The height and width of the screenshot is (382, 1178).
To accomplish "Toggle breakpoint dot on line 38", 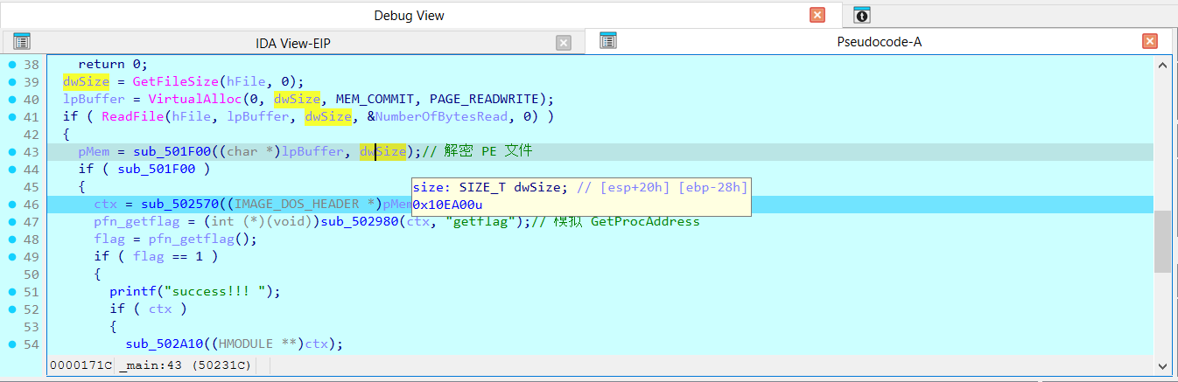I will (12, 65).
